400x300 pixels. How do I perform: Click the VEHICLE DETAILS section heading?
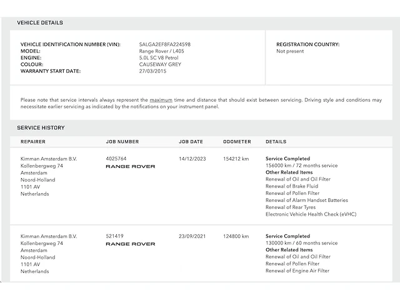point(40,22)
